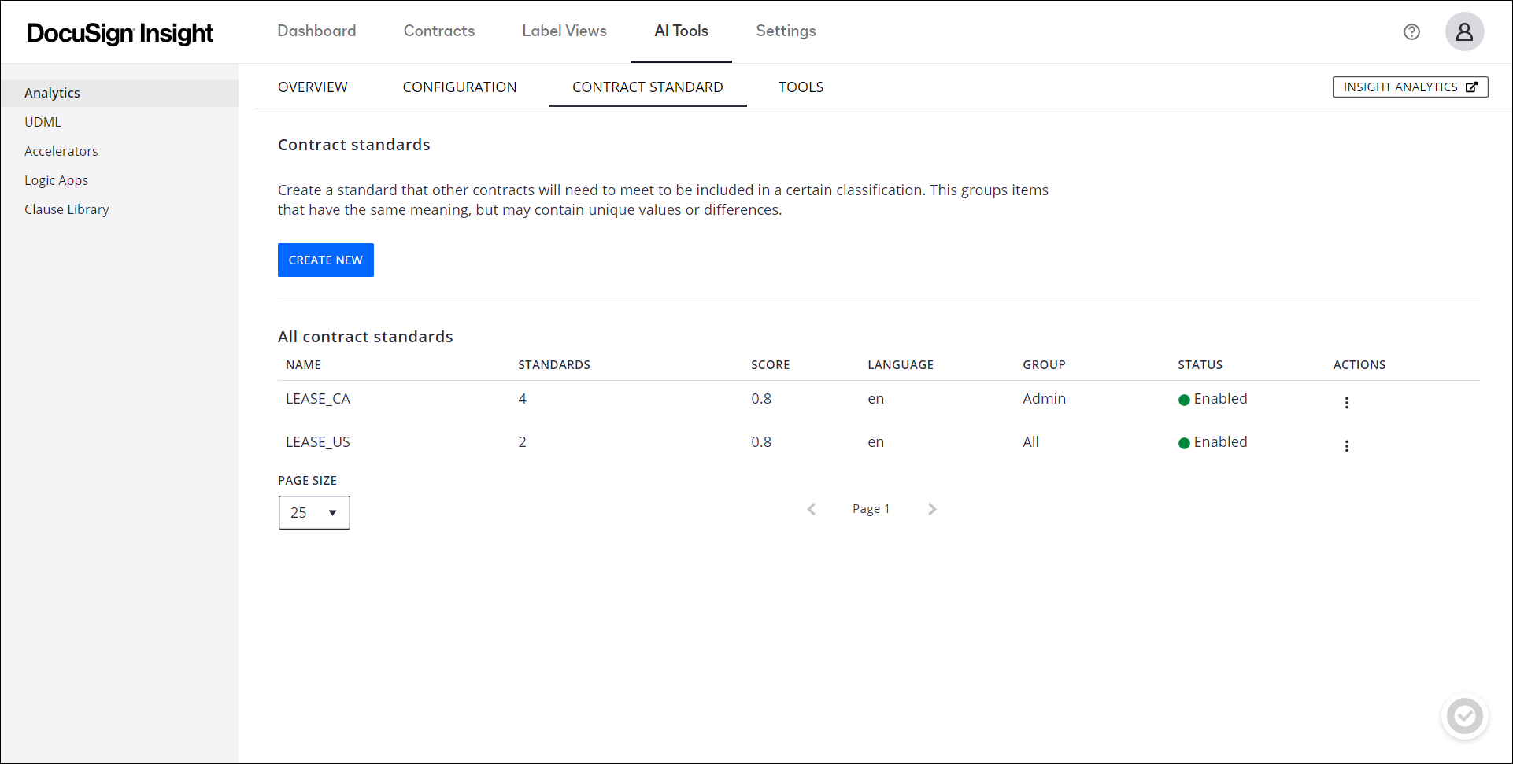1513x764 pixels.
Task: Click the checkmark floating badge icon
Action: pyautogui.click(x=1464, y=716)
